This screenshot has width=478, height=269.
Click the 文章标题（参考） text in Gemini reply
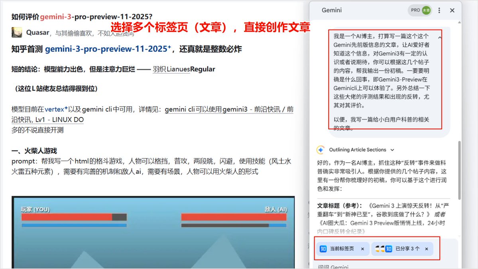[x=340, y=206]
